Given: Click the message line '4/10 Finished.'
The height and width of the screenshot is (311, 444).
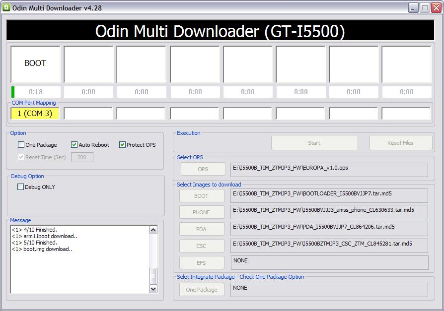Looking at the screenshot, I should (x=34, y=230).
